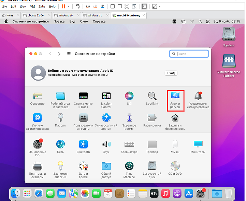Open the Окно menu
Image resolution: width=246 pixels, height=201 pixels.
[84, 21]
